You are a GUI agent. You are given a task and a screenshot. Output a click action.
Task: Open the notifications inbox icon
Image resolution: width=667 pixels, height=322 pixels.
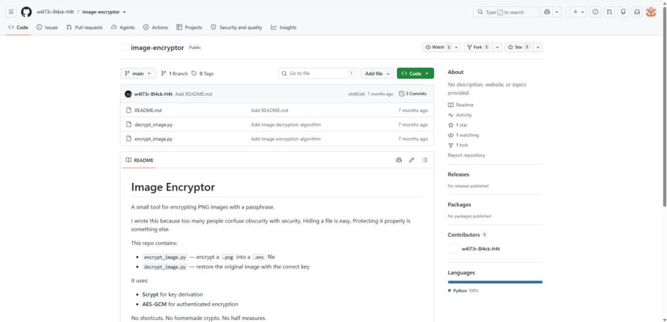click(637, 12)
